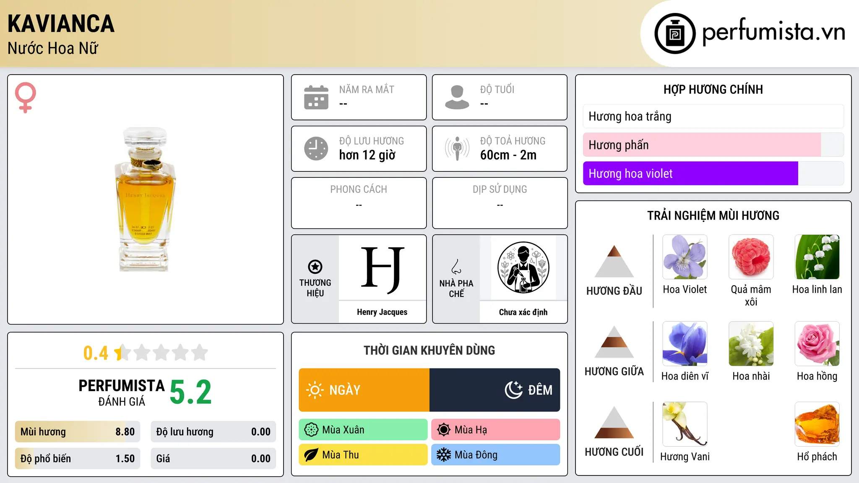This screenshot has width=859, height=483.
Task: Open the Hoa hồng rose image
Action: [817, 344]
